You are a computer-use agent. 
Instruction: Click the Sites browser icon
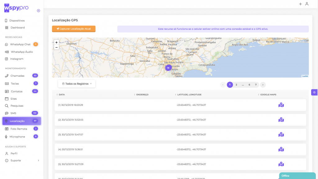[x=7, y=99]
